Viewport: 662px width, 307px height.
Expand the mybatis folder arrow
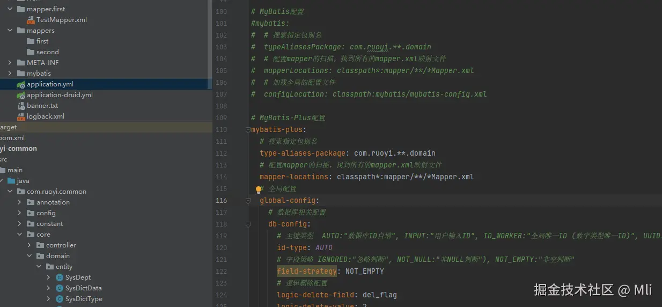pos(10,74)
